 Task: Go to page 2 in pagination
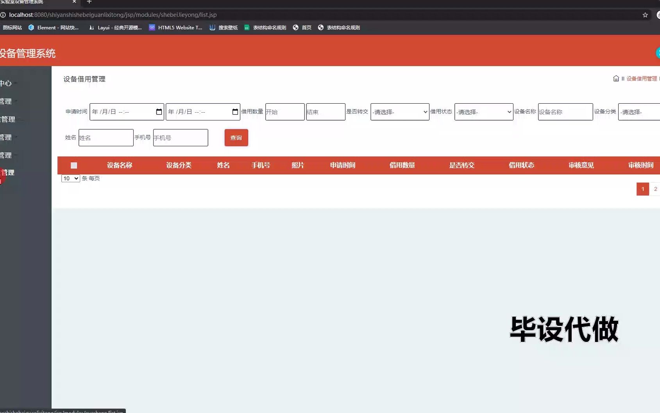tap(655, 189)
